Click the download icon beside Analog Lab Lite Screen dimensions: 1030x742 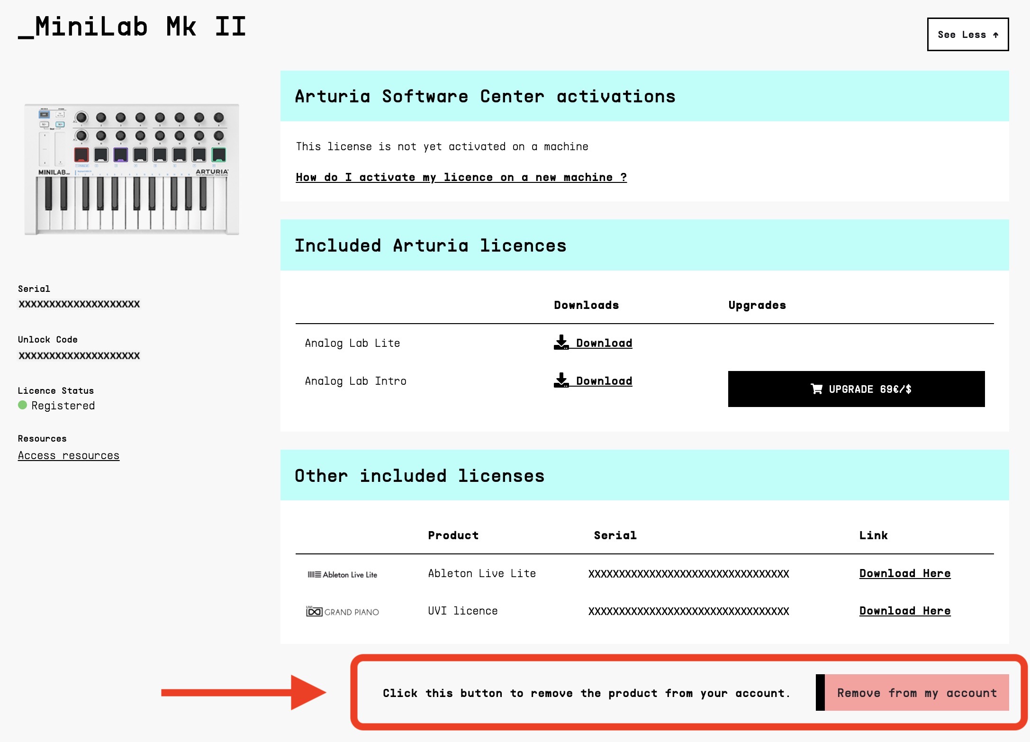pos(561,342)
